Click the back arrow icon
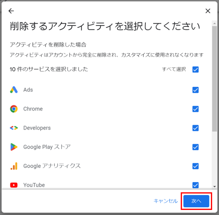 (x=11, y=11)
